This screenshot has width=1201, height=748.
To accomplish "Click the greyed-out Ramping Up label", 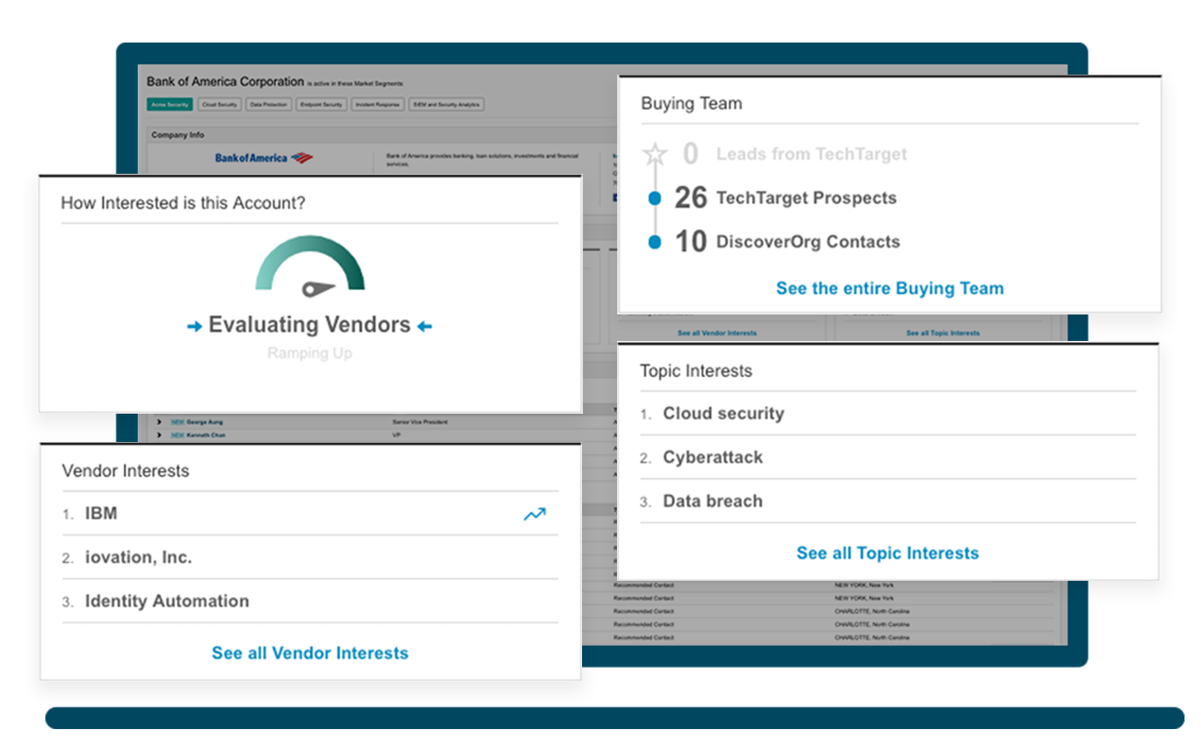I will [x=310, y=353].
